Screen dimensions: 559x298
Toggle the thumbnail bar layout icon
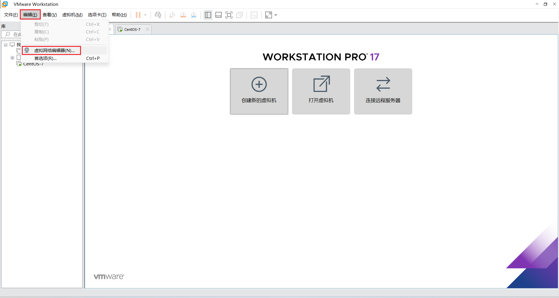point(218,15)
